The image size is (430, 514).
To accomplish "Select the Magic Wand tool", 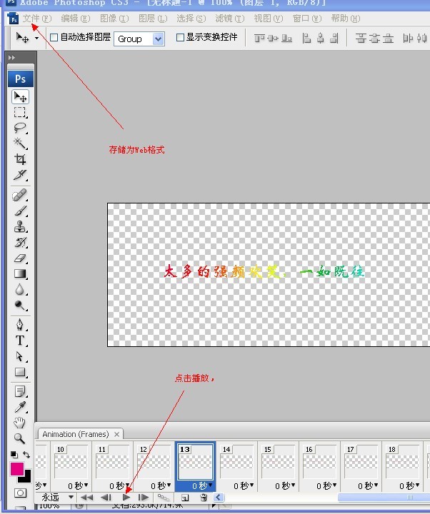I will point(20,143).
